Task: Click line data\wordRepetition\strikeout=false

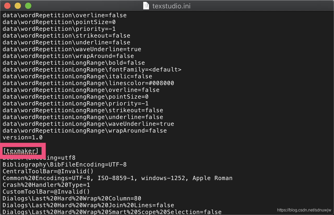Action: 66,36
